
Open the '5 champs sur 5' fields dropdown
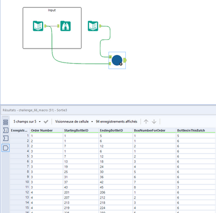pos(27,122)
